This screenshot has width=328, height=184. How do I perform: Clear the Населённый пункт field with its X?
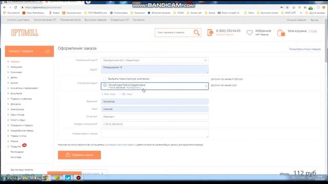click(205, 60)
